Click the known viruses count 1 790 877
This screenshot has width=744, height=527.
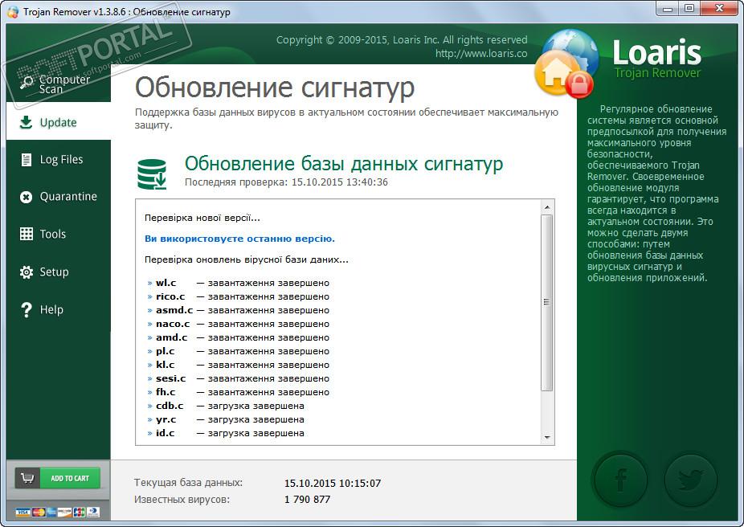tap(307, 500)
